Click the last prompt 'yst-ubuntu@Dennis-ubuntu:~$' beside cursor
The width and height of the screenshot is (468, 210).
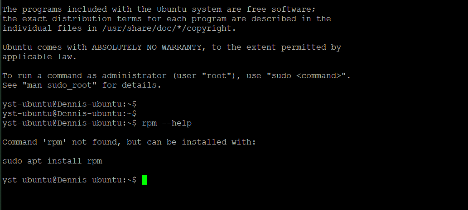(69, 180)
